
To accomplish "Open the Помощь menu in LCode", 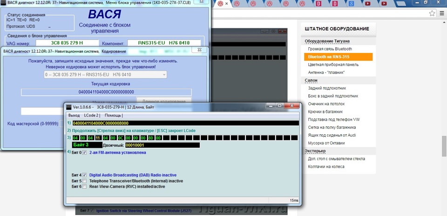I will coord(113,115).
